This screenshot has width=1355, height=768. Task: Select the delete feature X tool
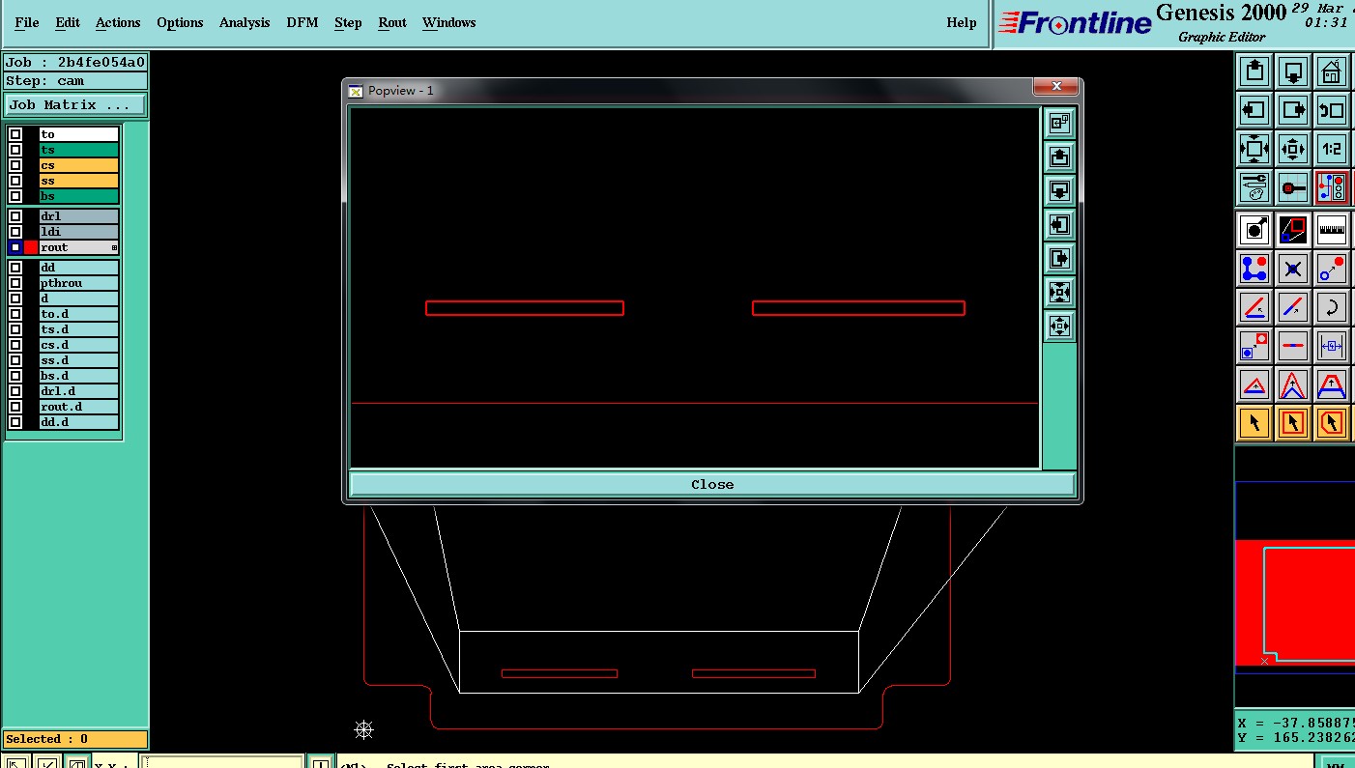1293,269
